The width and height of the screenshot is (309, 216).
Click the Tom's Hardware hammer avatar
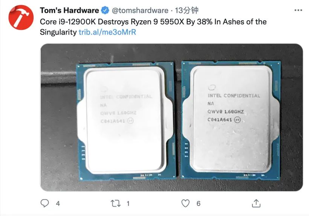click(x=21, y=17)
